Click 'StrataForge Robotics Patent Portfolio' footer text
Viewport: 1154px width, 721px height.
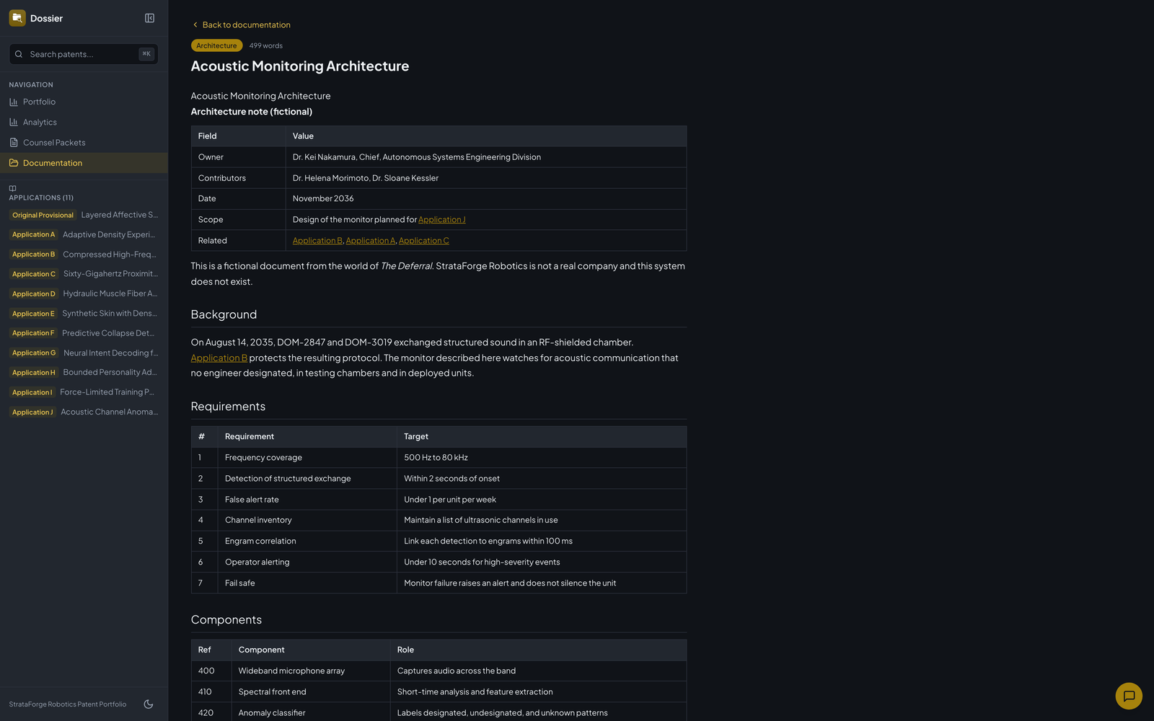coord(68,704)
